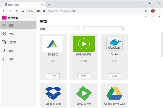Open the 已安装 download-box icon
The height and width of the screenshot is (108, 163).
pyautogui.click(x=4, y=42)
